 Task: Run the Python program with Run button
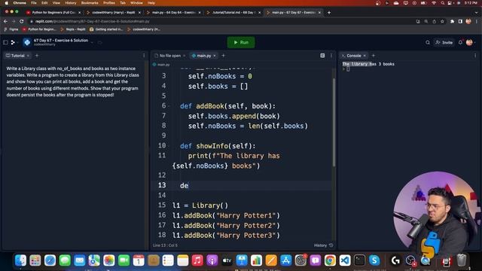pos(241,42)
